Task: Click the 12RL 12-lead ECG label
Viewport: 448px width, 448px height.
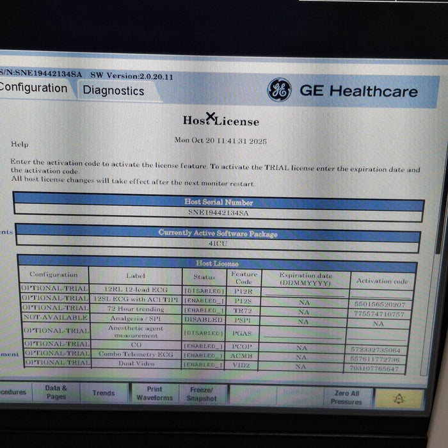Action: [x=136, y=289]
